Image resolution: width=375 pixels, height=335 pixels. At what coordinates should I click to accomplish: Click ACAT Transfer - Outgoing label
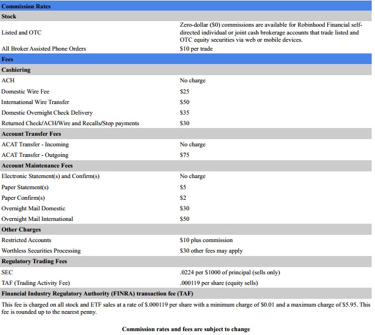click(x=35, y=155)
